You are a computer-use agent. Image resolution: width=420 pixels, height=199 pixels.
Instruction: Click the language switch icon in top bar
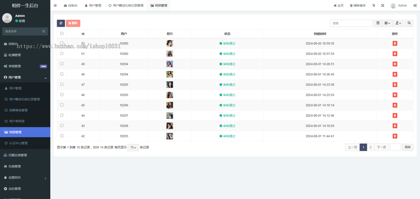[373, 6]
